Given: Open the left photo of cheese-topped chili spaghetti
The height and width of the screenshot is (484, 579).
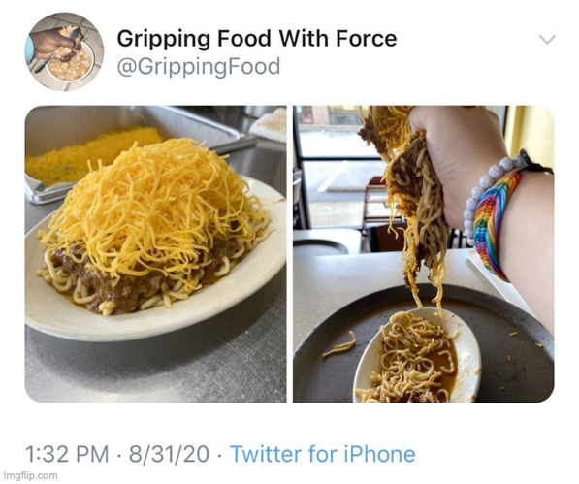Looking at the screenshot, I should [x=155, y=254].
